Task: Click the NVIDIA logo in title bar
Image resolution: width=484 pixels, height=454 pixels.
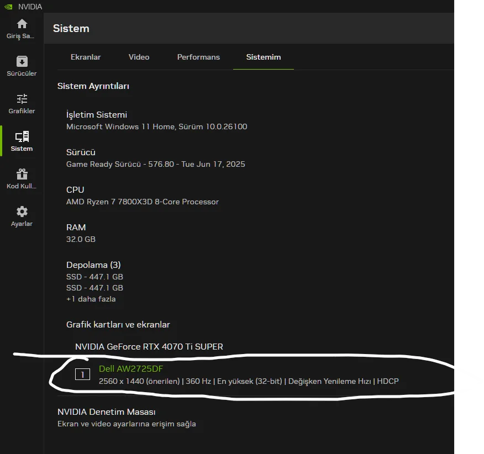Action: (9, 7)
